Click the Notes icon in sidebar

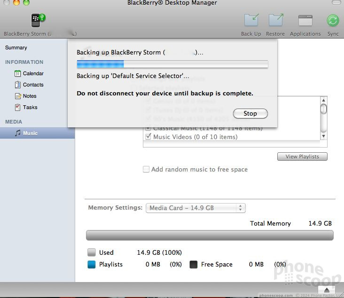18,96
